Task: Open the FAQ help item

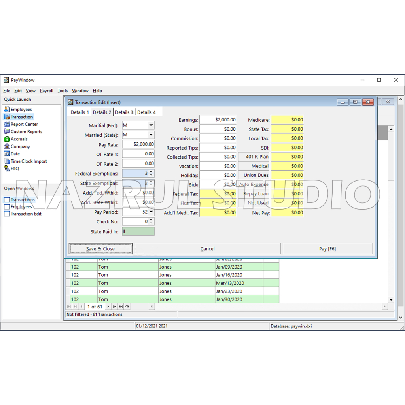Action: (14, 168)
